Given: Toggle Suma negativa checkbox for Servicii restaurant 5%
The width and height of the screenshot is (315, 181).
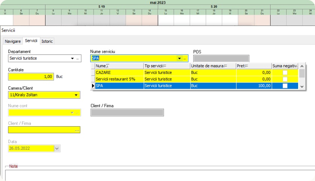Looking at the screenshot, I should click(x=285, y=79).
